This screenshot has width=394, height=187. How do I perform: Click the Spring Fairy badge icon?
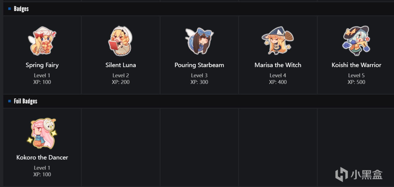tap(42, 41)
